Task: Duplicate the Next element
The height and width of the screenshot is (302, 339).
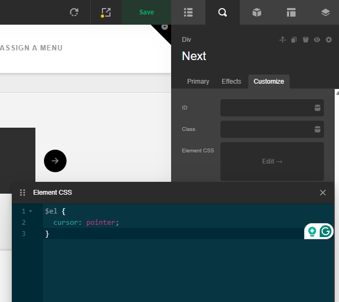Action: [294, 40]
